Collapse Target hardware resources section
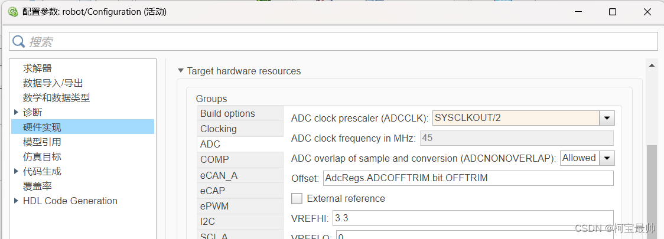Screen dimensions: 664x239 (x=181, y=71)
